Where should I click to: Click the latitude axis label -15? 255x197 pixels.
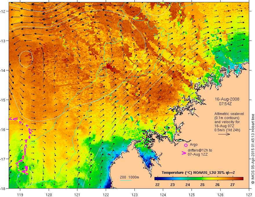(x=3, y=100)
